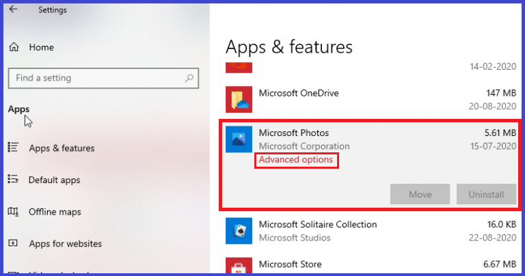Select Microsoft Store entry name
The image size is (525, 276).
pos(291,264)
